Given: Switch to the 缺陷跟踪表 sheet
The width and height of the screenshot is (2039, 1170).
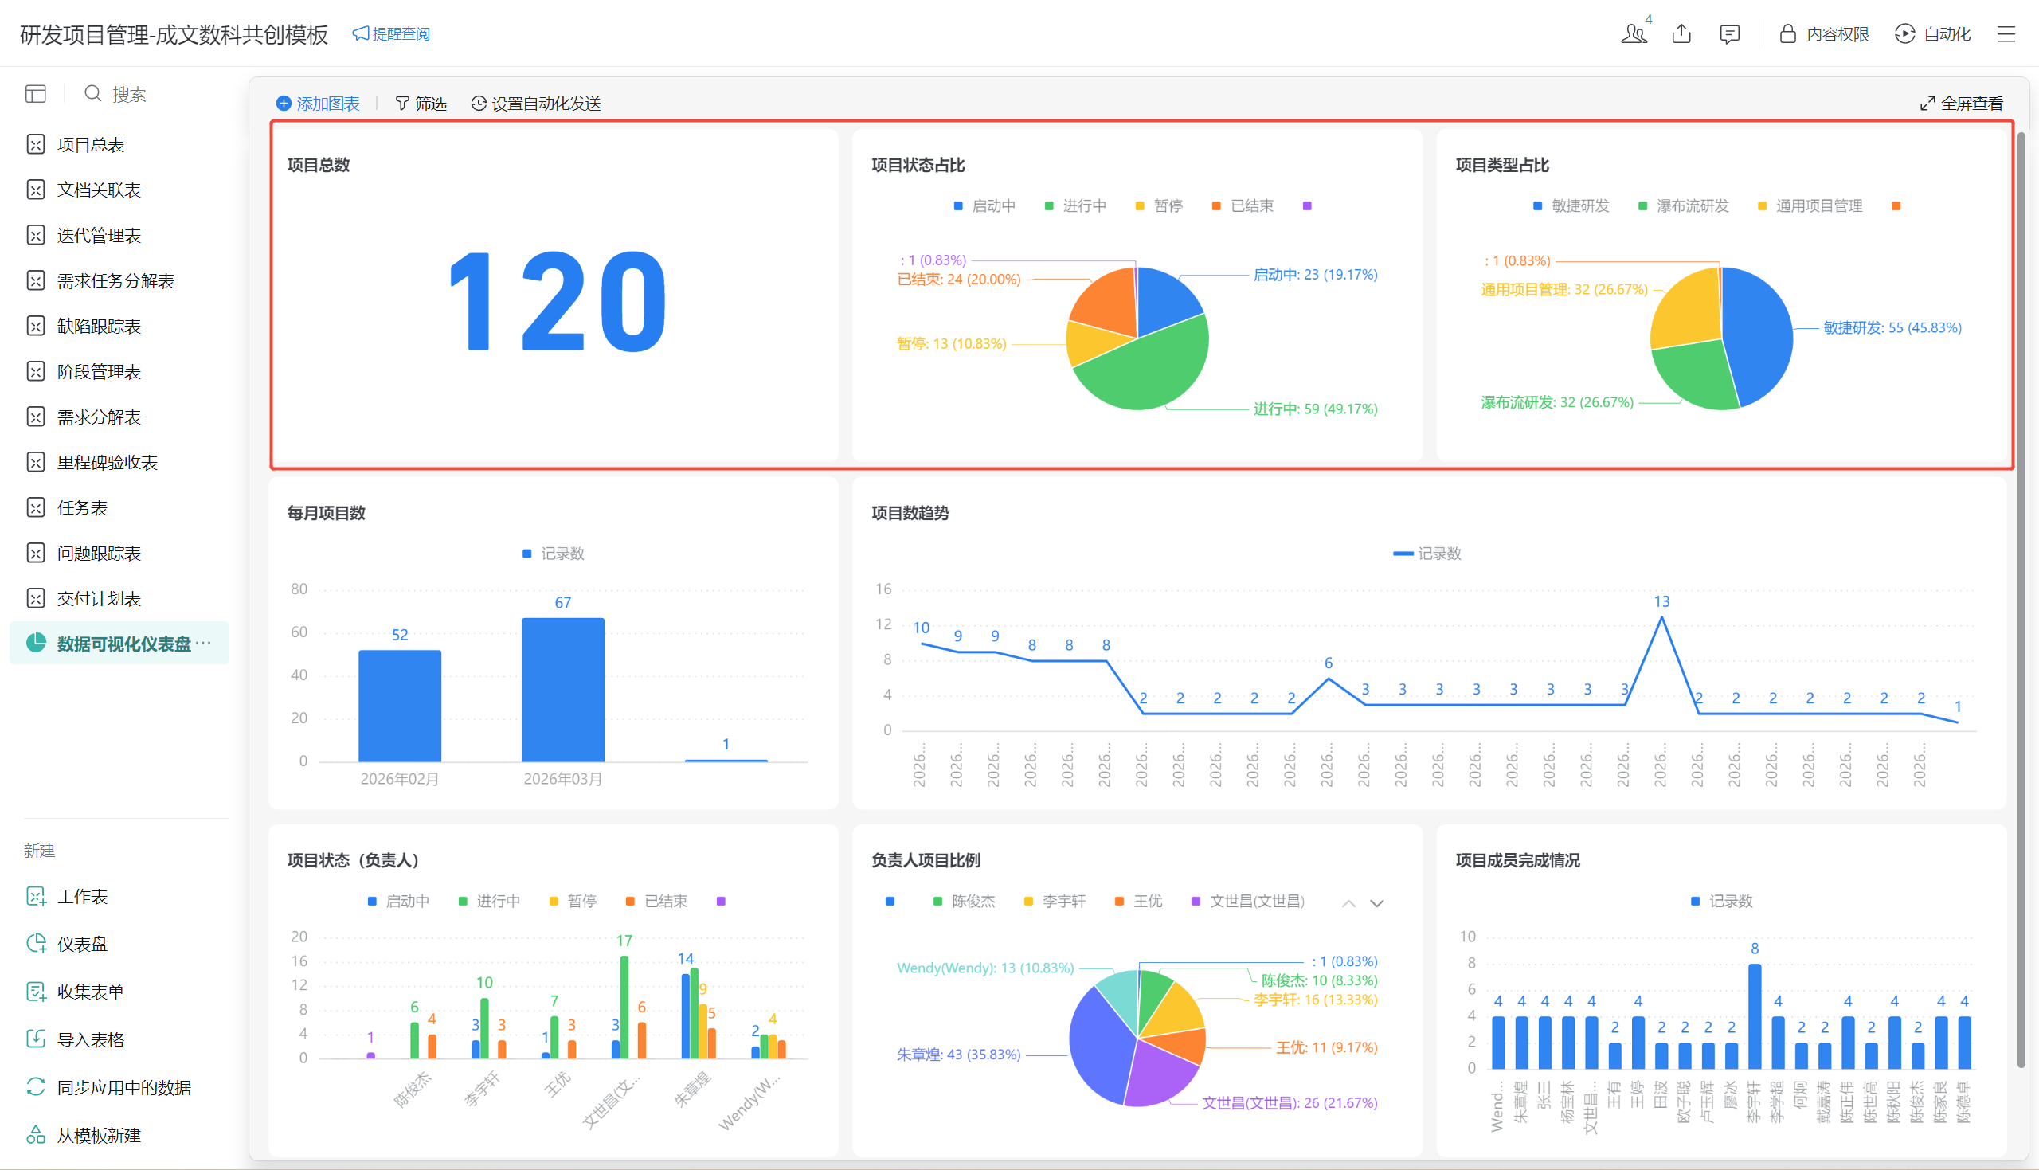Looking at the screenshot, I should (x=98, y=327).
